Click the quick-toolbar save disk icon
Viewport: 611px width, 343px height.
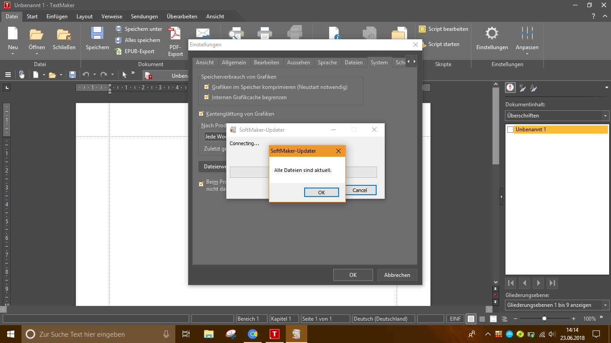coord(72,75)
